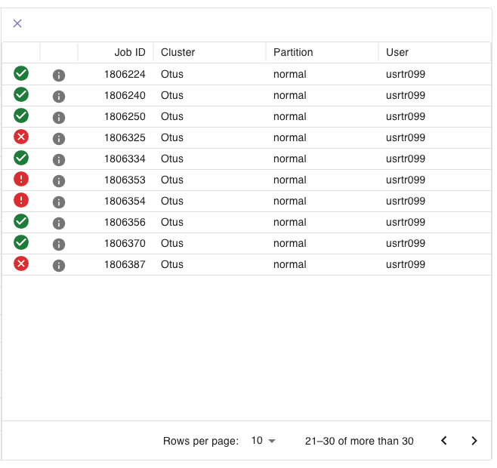This screenshot has height=468, width=497.
Task: Open info icon for job 1806334
Action: click(x=59, y=160)
